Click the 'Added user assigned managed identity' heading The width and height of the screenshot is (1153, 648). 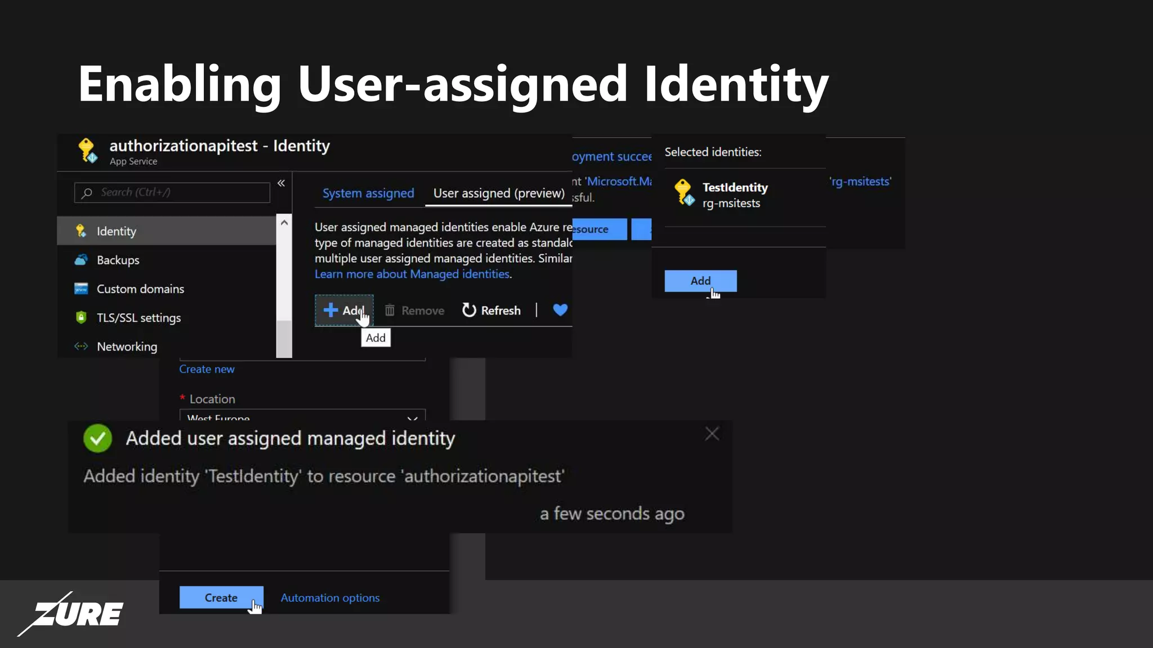pyautogui.click(x=290, y=438)
